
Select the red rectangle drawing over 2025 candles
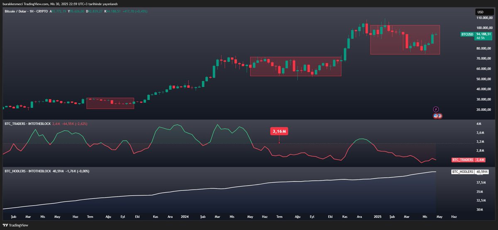click(405, 40)
